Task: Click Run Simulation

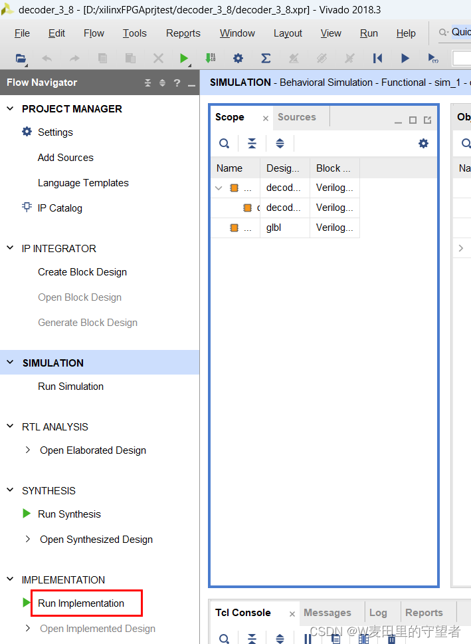Action: tap(70, 387)
